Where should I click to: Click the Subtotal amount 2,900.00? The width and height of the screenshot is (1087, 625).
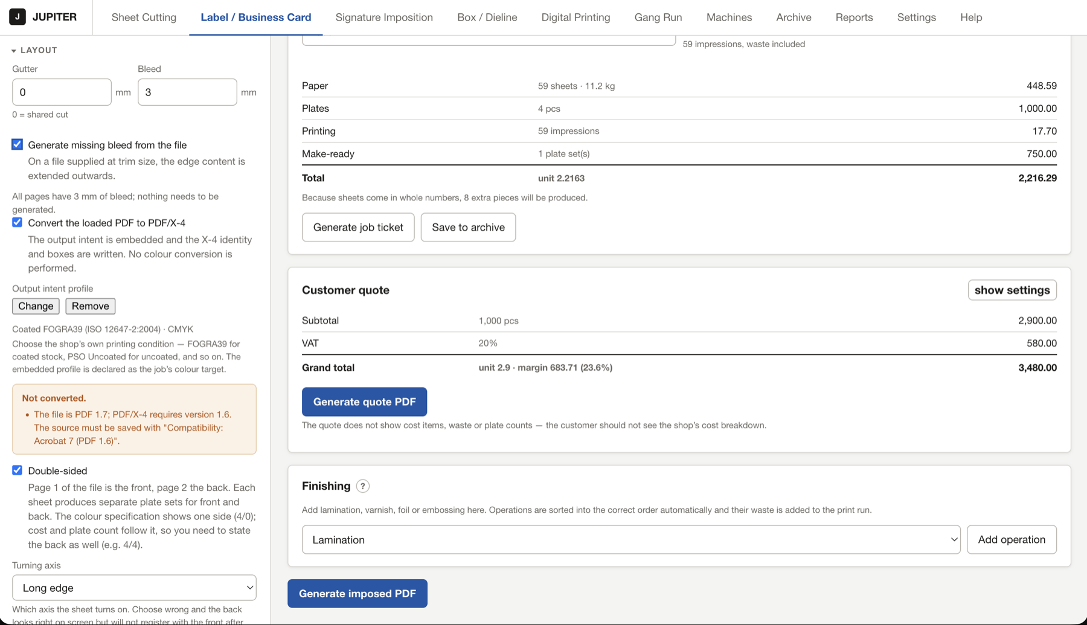click(x=1037, y=321)
